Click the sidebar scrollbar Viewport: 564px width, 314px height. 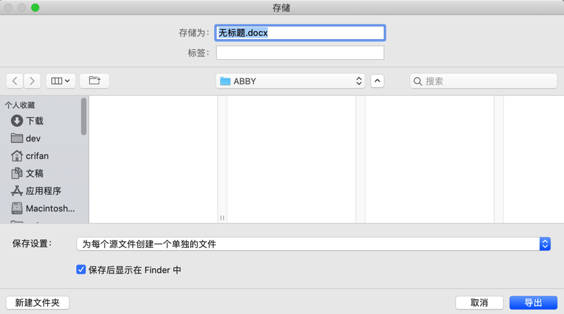tap(84, 117)
